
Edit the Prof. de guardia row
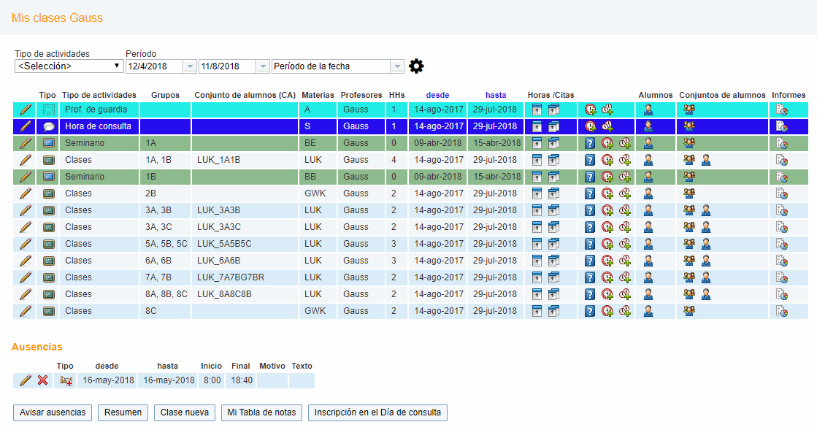pyautogui.click(x=25, y=110)
